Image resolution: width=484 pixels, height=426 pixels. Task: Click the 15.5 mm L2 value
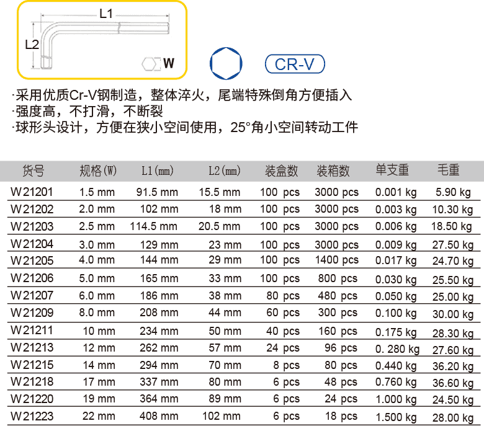(220, 192)
